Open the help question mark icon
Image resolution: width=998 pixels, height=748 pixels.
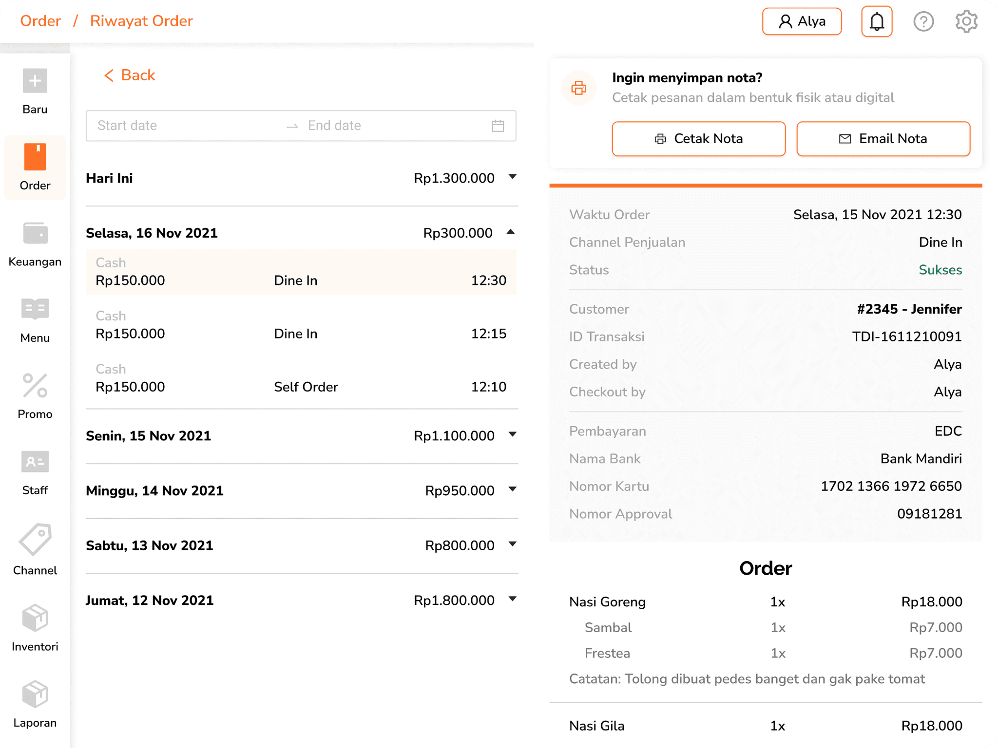click(x=923, y=21)
